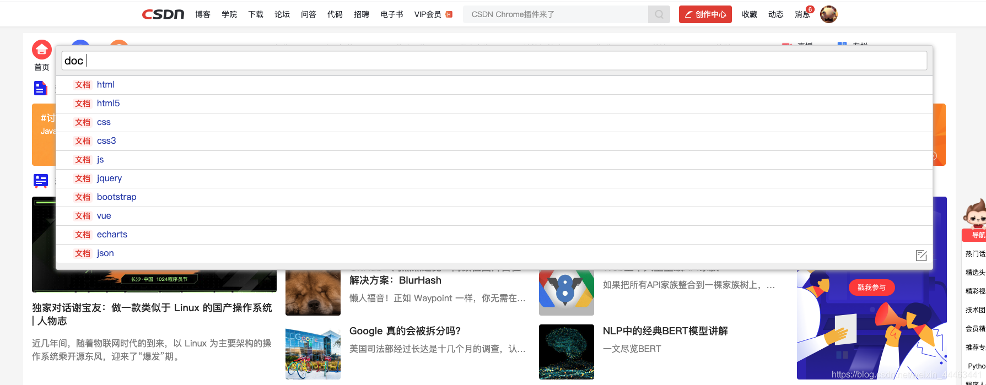Viewport: 986px width, 385px height.
Task: Open the 电子书 nav link
Action: (392, 14)
